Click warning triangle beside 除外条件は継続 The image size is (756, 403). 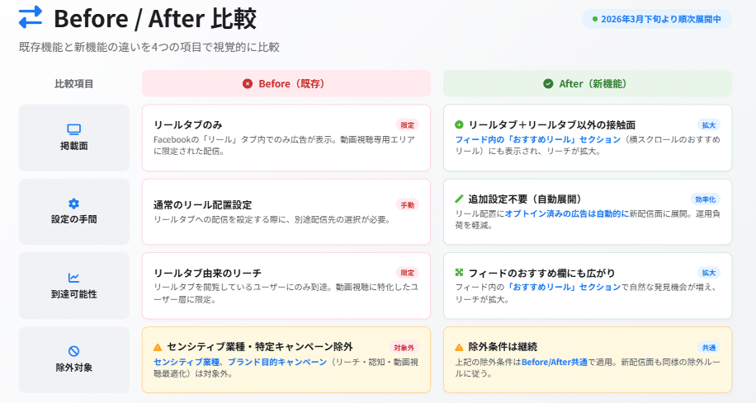coord(459,347)
